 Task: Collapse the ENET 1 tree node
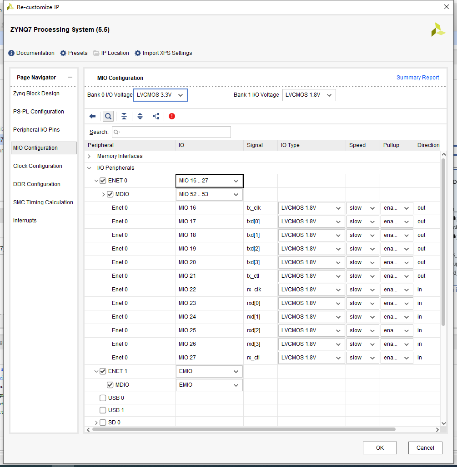click(x=96, y=371)
